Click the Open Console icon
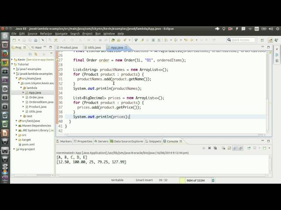Image resolution: width=281 pixels, height=210 pixels. 264,148
